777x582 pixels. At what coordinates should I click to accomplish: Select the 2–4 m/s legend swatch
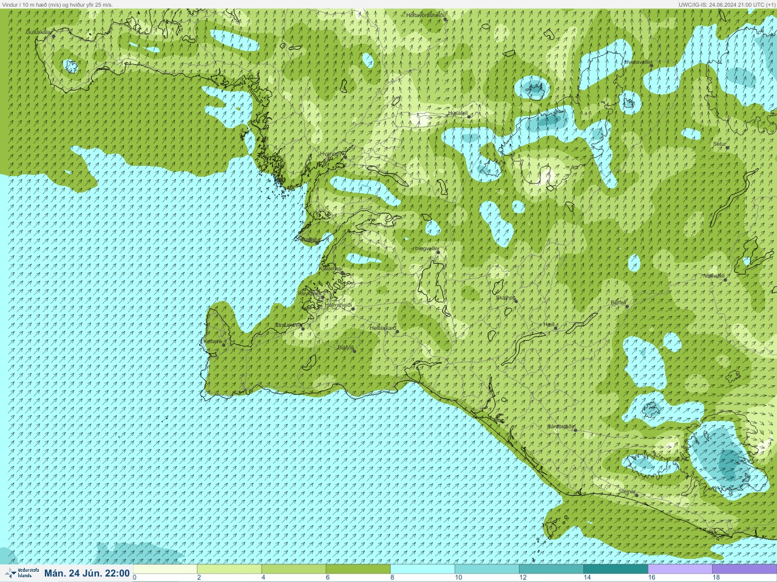point(229,570)
